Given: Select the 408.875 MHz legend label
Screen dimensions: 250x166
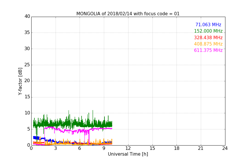Looking at the screenshot, I should (x=208, y=44).
